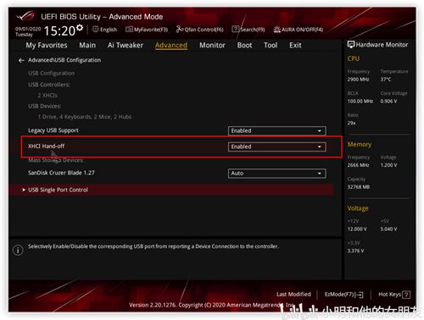Click the EzMode(F7) label
The height and width of the screenshot is (320, 424).
tap(340, 295)
